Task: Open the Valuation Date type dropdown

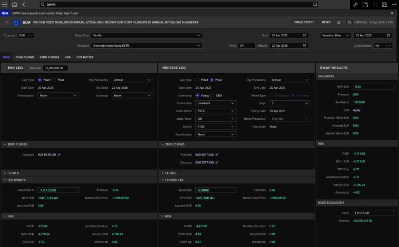Action: 336,35
